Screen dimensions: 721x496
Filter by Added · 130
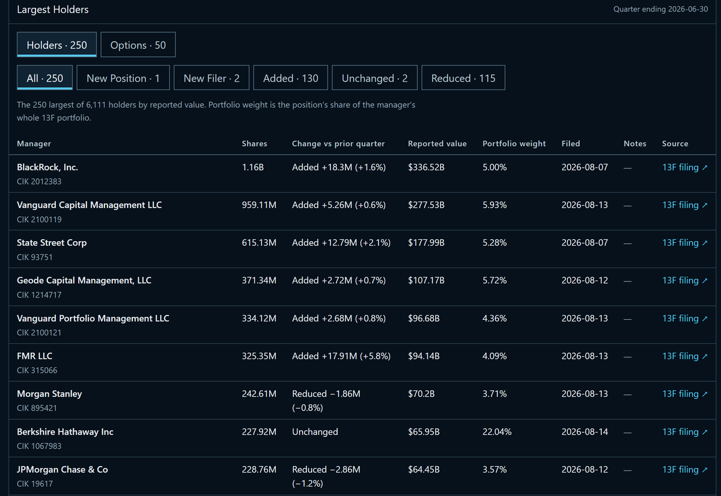[291, 78]
